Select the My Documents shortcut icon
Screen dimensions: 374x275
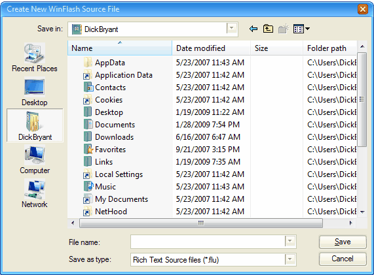pos(87,199)
